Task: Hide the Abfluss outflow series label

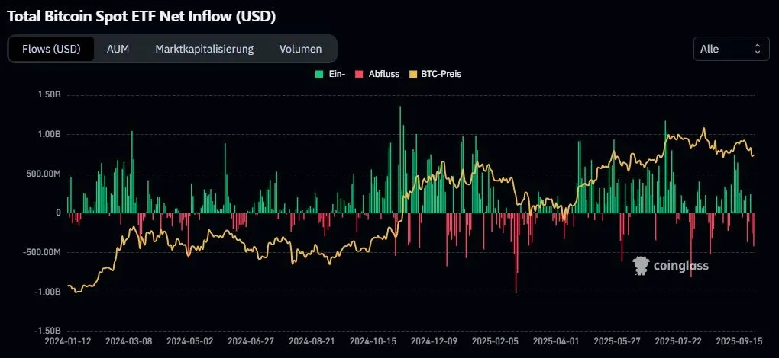Action: tap(384, 75)
